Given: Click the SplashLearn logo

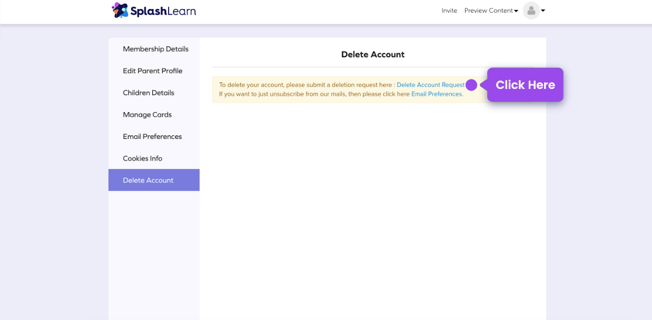Looking at the screenshot, I should [153, 10].
